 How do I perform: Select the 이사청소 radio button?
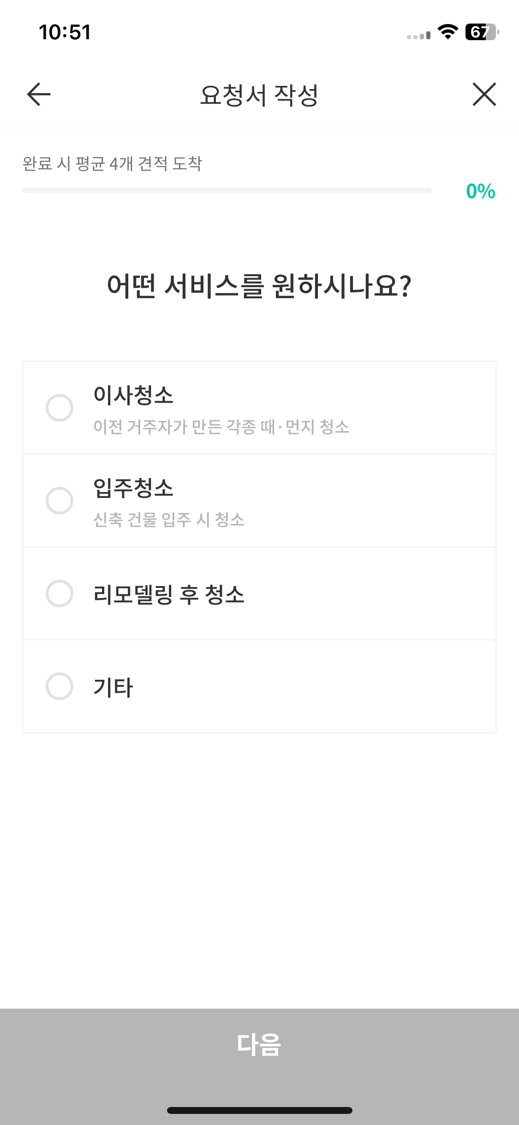[60, 408]
